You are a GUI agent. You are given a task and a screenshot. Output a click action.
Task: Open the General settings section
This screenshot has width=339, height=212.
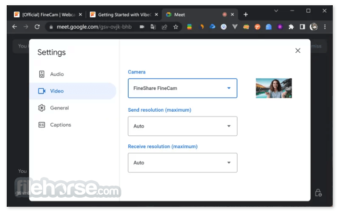coord(73,108)
